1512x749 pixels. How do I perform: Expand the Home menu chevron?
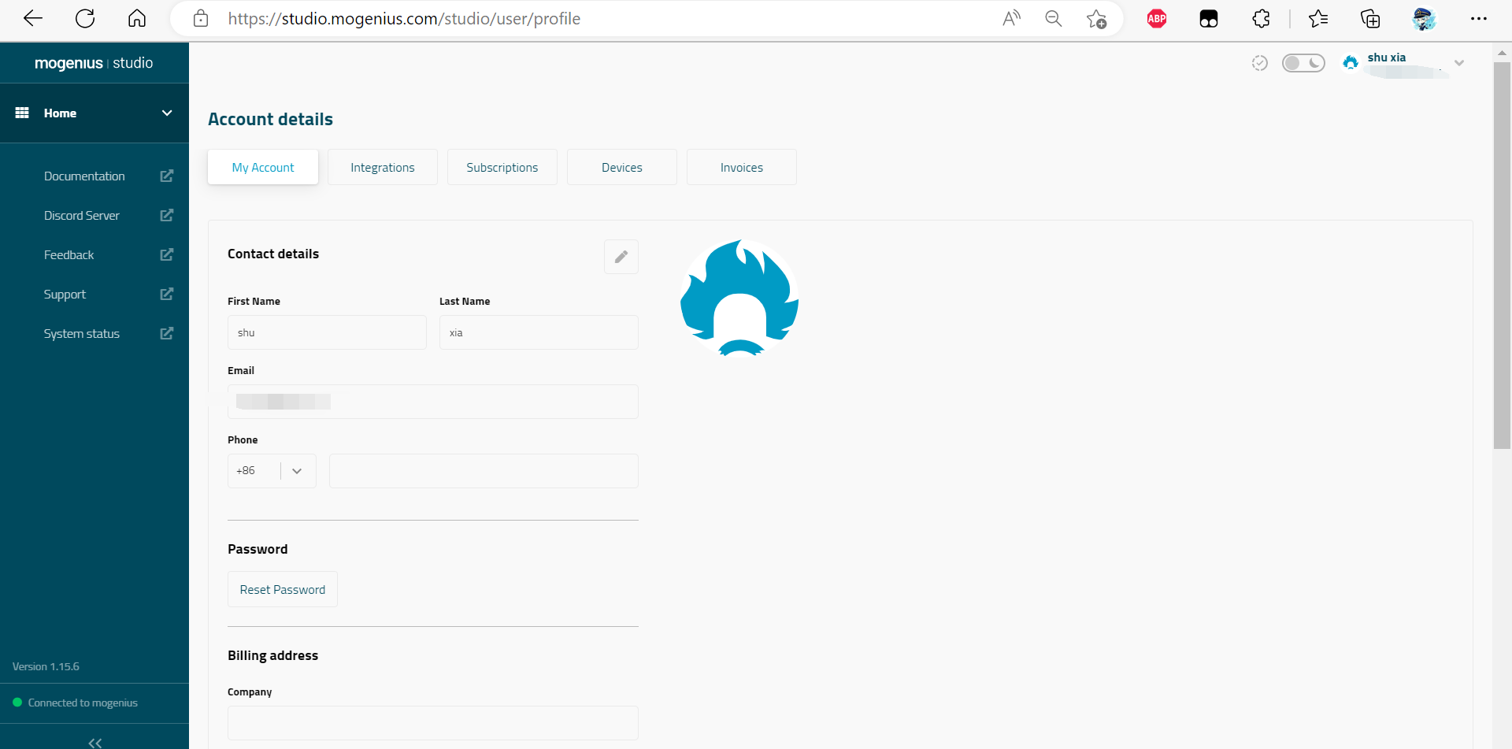click(x=167, y=113)
